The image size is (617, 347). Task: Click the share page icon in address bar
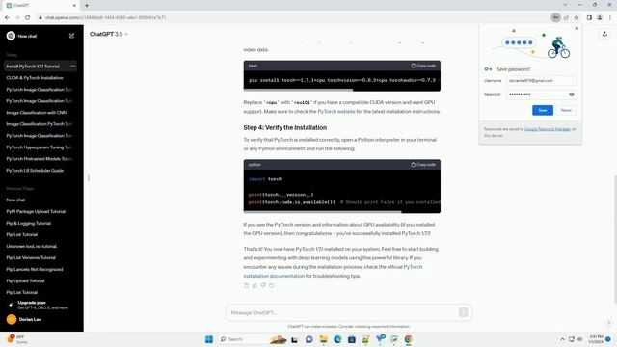(566, 17)
